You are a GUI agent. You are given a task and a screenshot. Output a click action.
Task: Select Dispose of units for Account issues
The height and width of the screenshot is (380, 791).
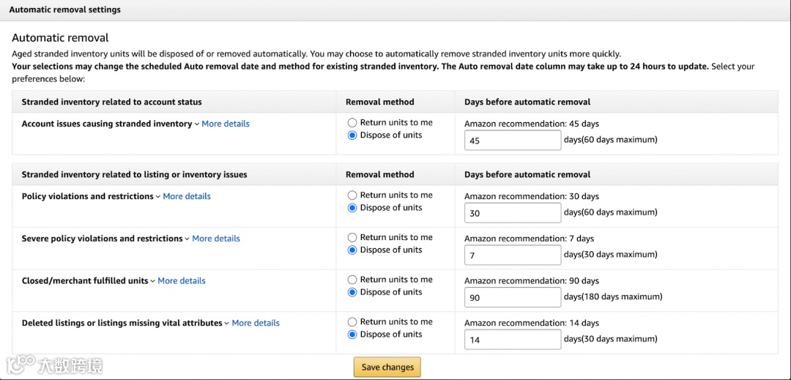coord(352,135)
